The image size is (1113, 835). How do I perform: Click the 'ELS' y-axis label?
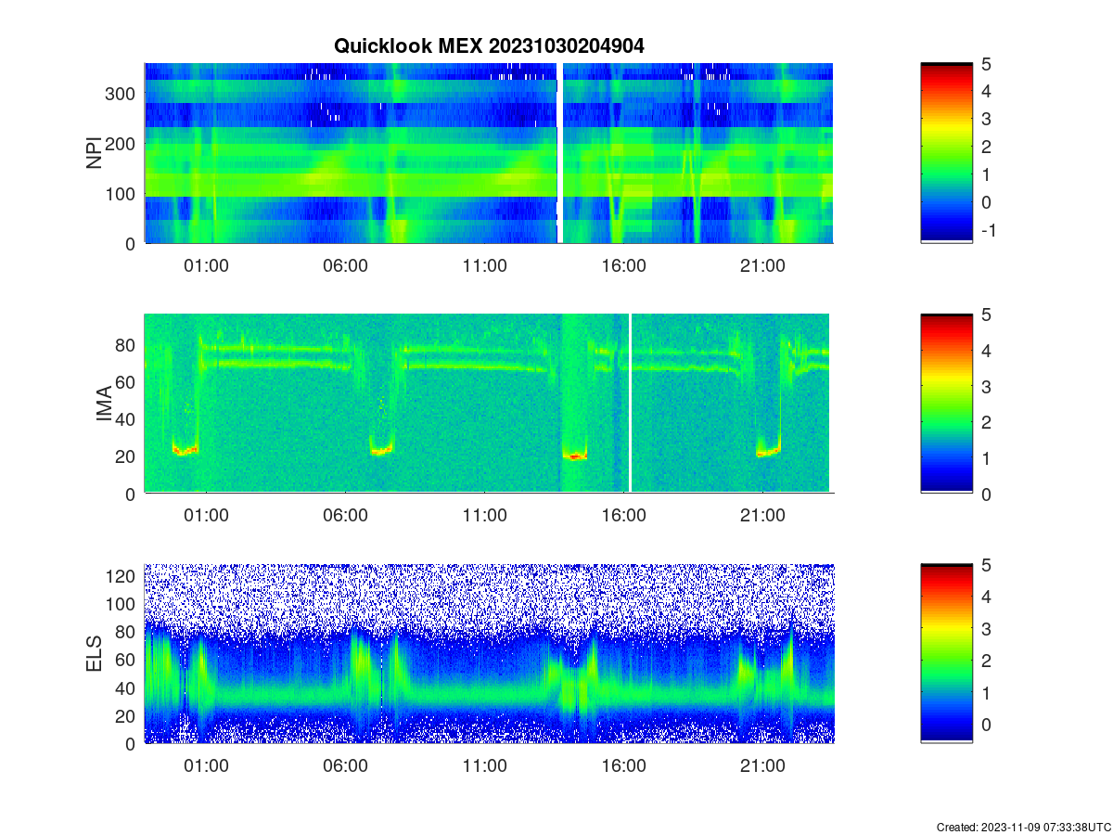pyautogui.click(x=95, y=654)
